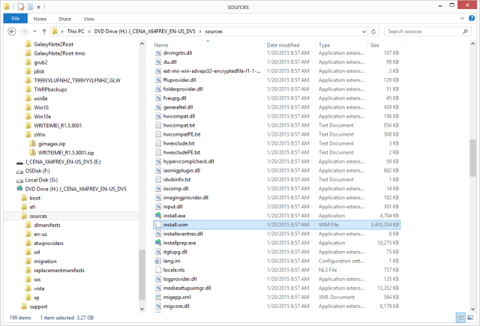Click the lang.ini configuration file icon

[158, 261]
